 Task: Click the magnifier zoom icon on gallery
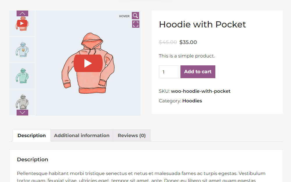(x=136, y=16)
